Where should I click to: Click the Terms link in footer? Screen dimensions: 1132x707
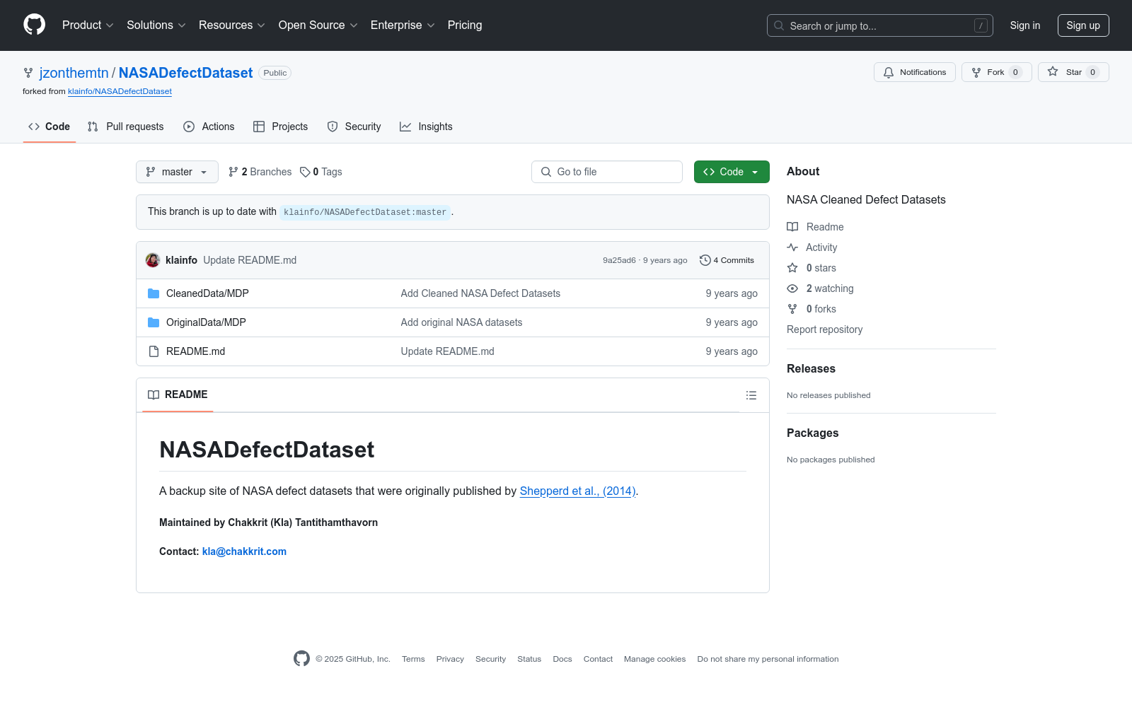coord(413,659)
